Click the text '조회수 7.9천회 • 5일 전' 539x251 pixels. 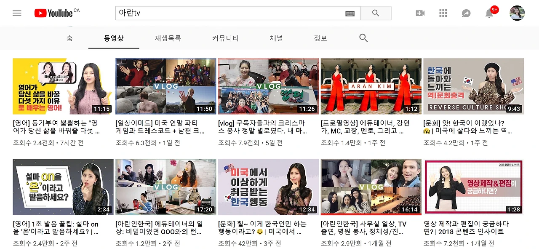point(251,143)
